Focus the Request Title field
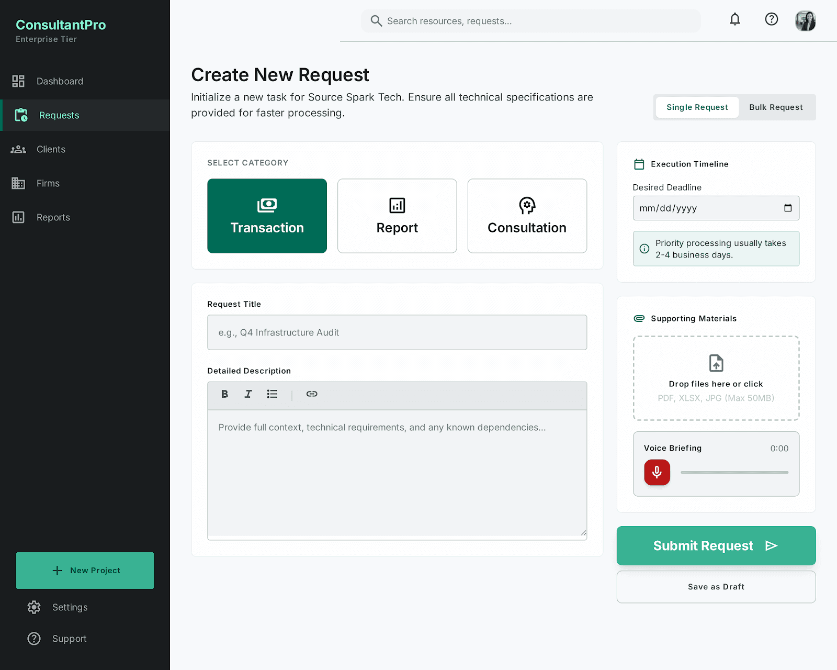The width and height of the screenshot is (837, 670). (397, 332)
